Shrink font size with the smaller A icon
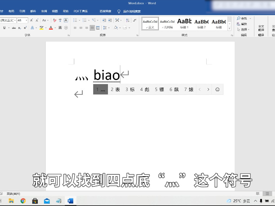Image resolution: width=275 pixels, height=206 pixels. (37, 20)
